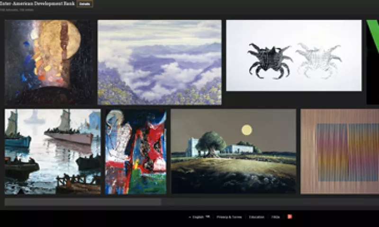Open the Privacy & Terms footer link
The height and width of the screenshot is (227, 379).
[x=229, y=217]
